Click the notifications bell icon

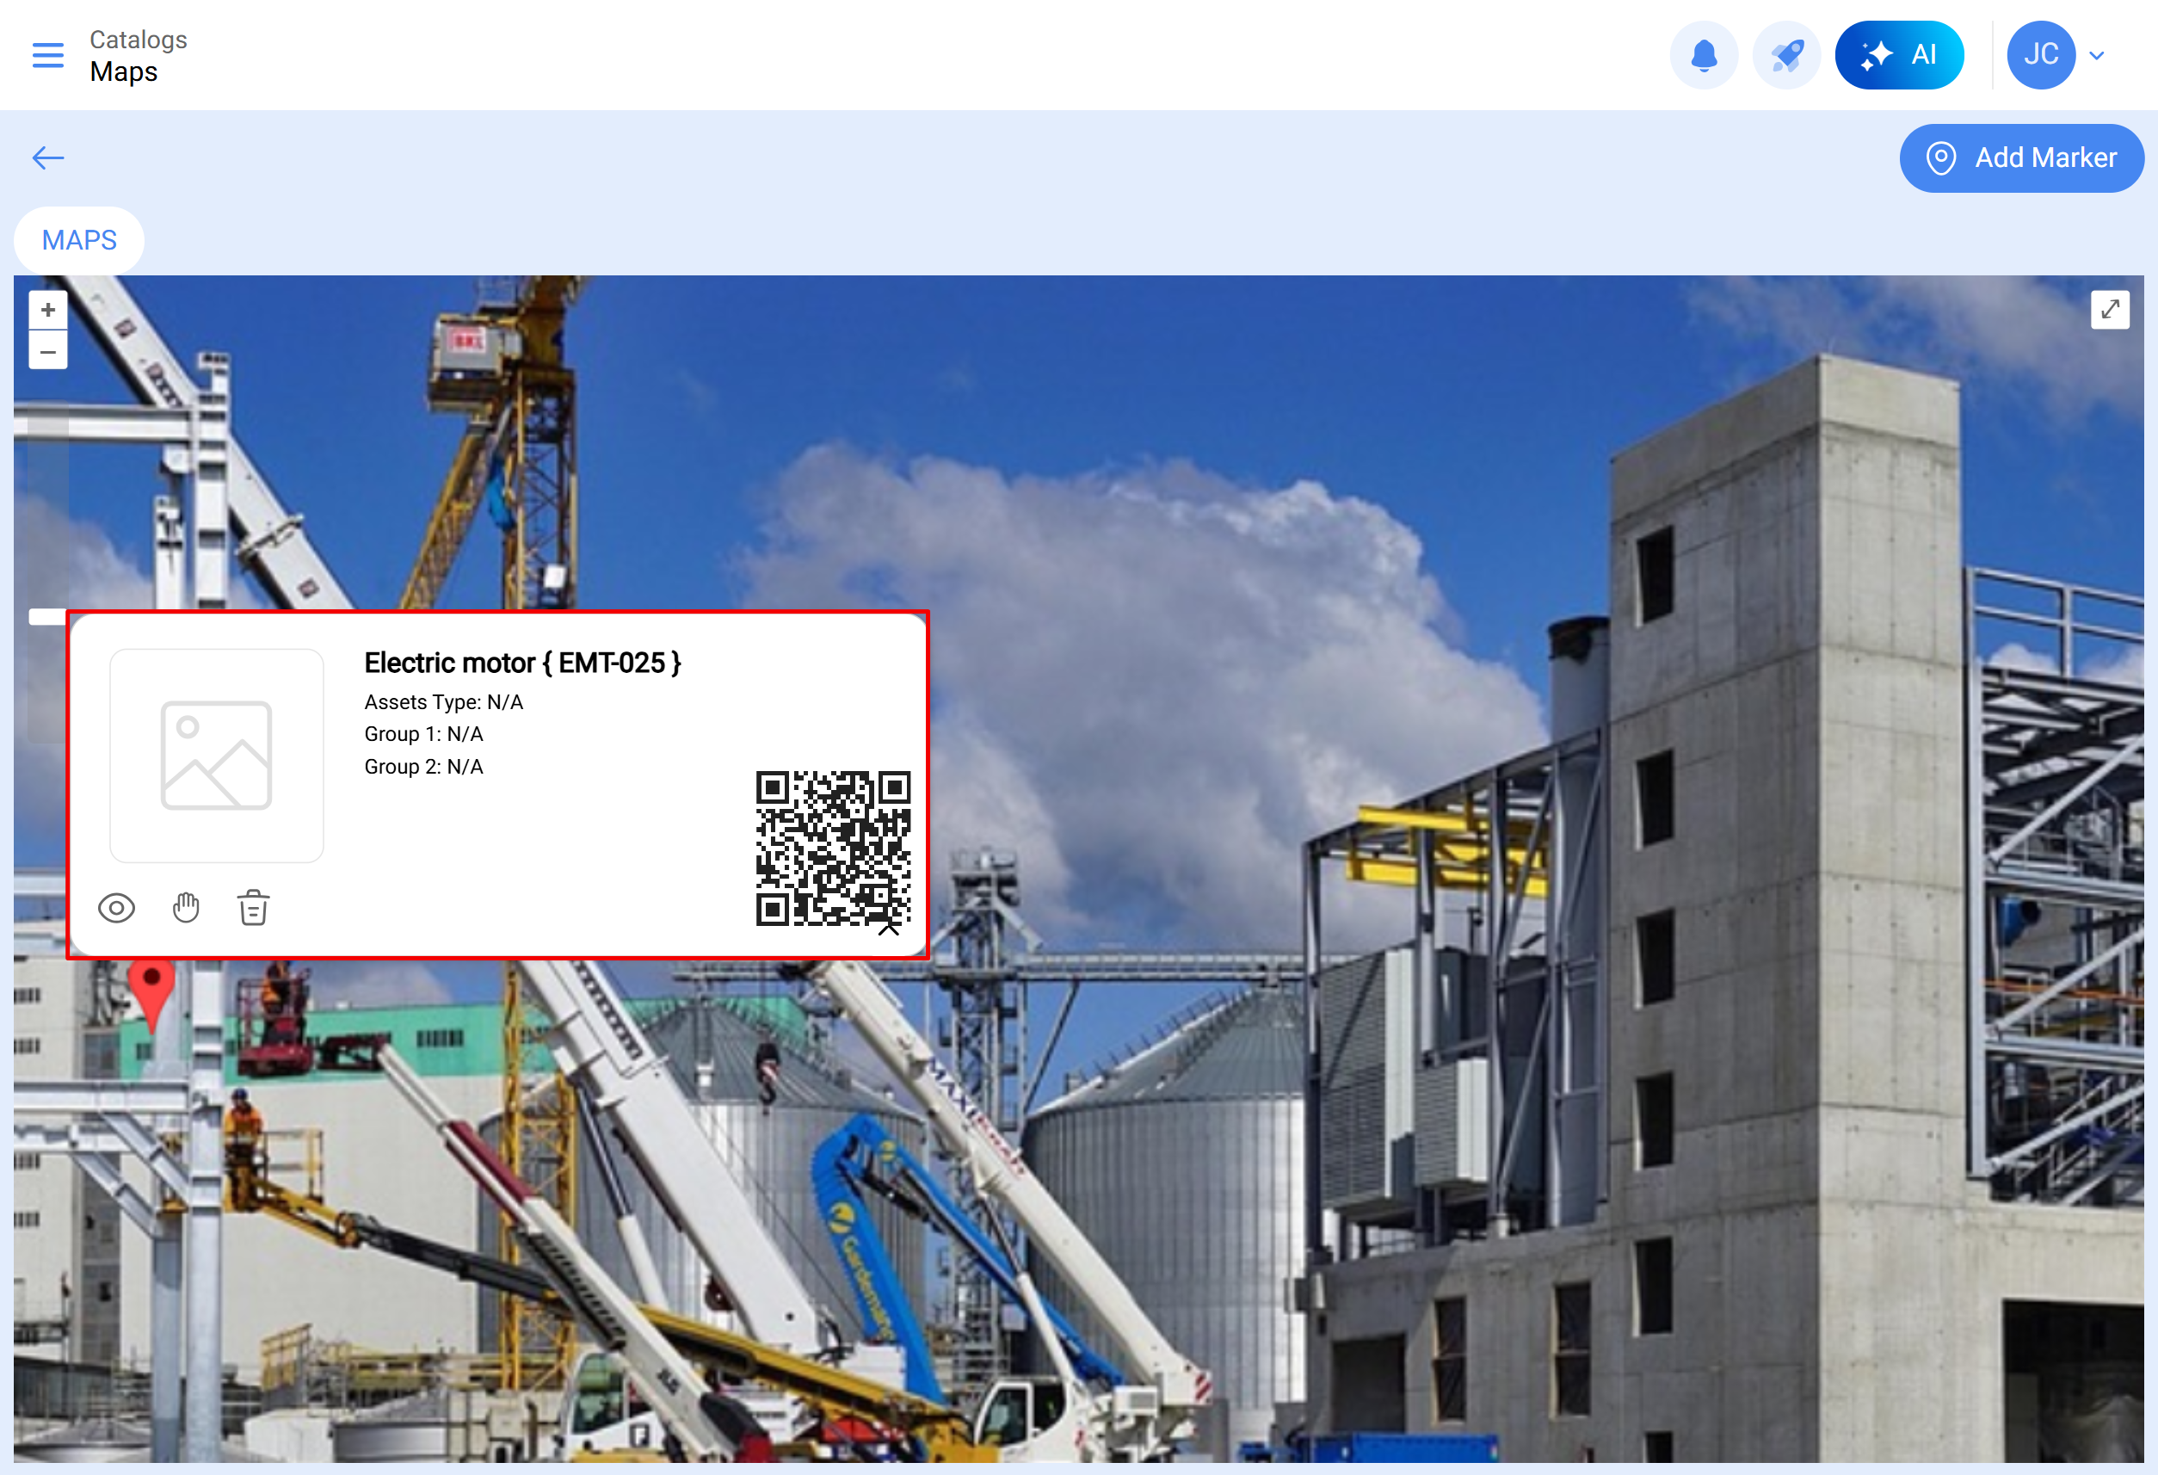1703,55
